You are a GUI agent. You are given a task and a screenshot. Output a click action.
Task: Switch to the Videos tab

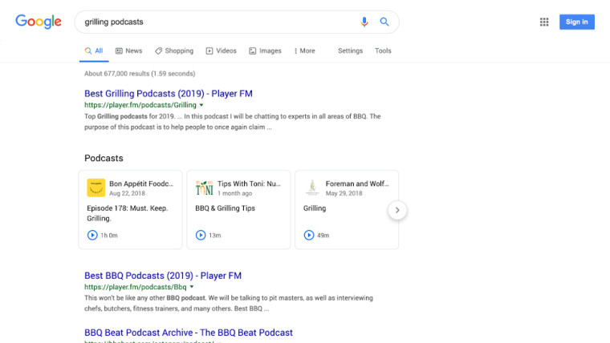[x=221, y=50]
